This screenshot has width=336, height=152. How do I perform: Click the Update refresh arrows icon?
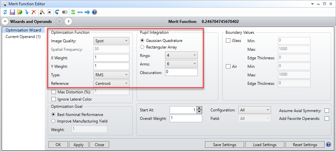5,12
